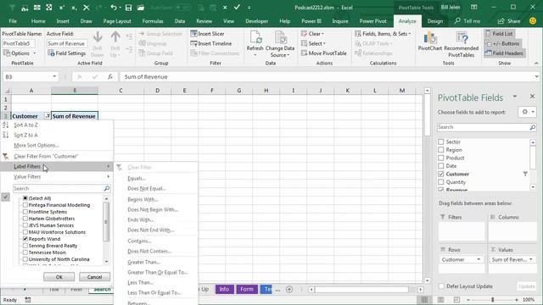Check the Quantity field checkbox
543x305 pixels.
coord(441,182)
